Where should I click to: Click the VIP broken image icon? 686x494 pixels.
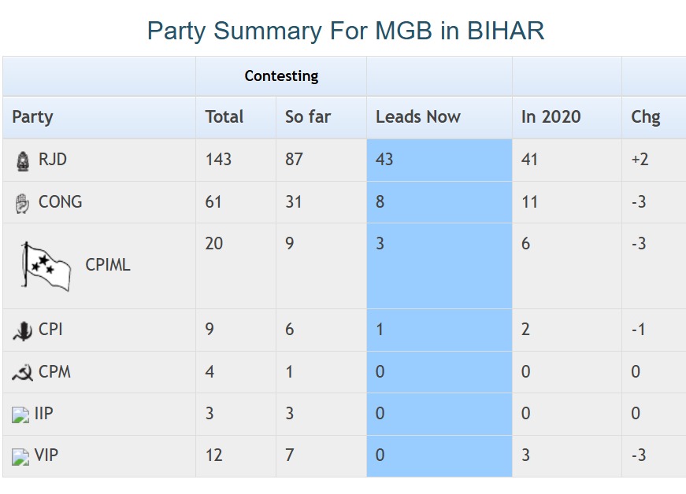pos(20,456)
